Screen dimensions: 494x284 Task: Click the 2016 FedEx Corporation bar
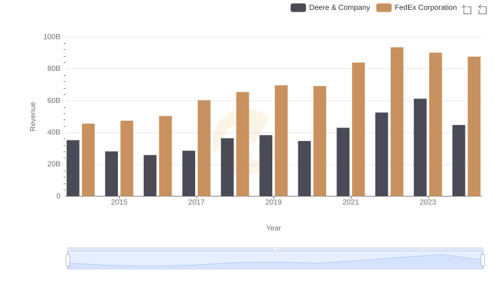pyautogui.click(x=165, y=156)
